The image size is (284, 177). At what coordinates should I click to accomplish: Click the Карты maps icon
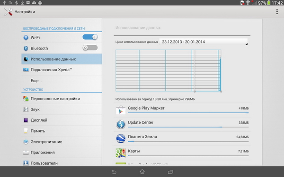(x=121, y=152)
